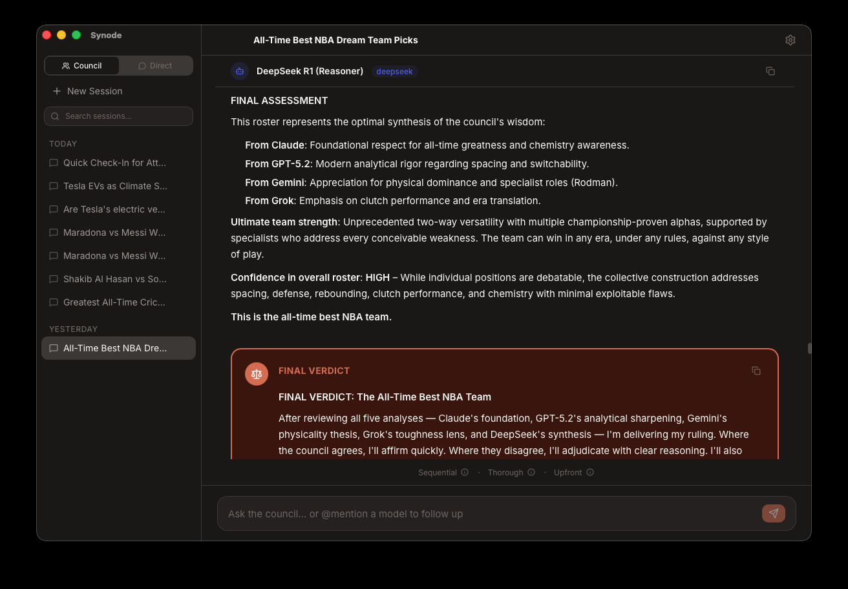Click the send message arrow button
Image resolution: width=848 pixels, height=589 pixels.
click(x=773, y=513)
